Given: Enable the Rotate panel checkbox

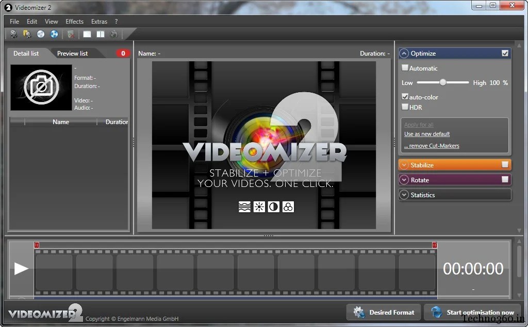Looking at the screenshot, I should 505,179.
